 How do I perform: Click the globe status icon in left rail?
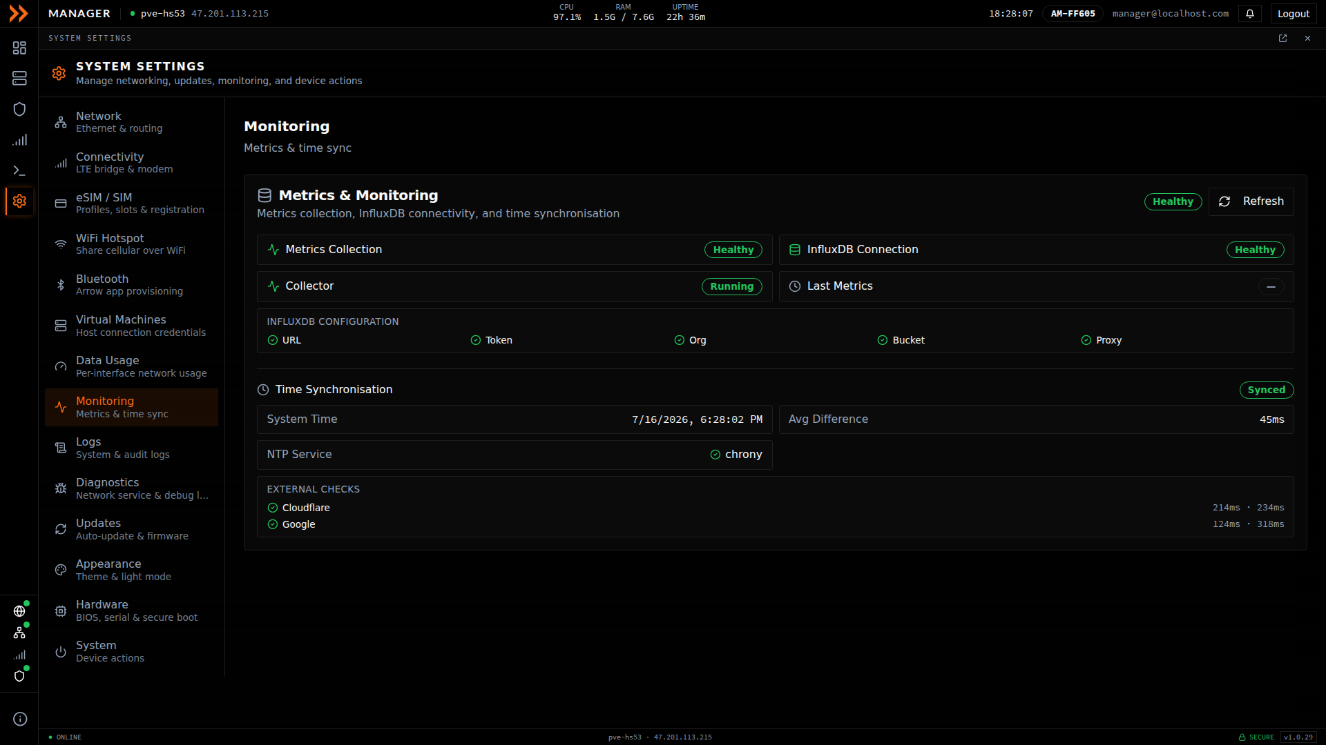click(x=19, y=611)
